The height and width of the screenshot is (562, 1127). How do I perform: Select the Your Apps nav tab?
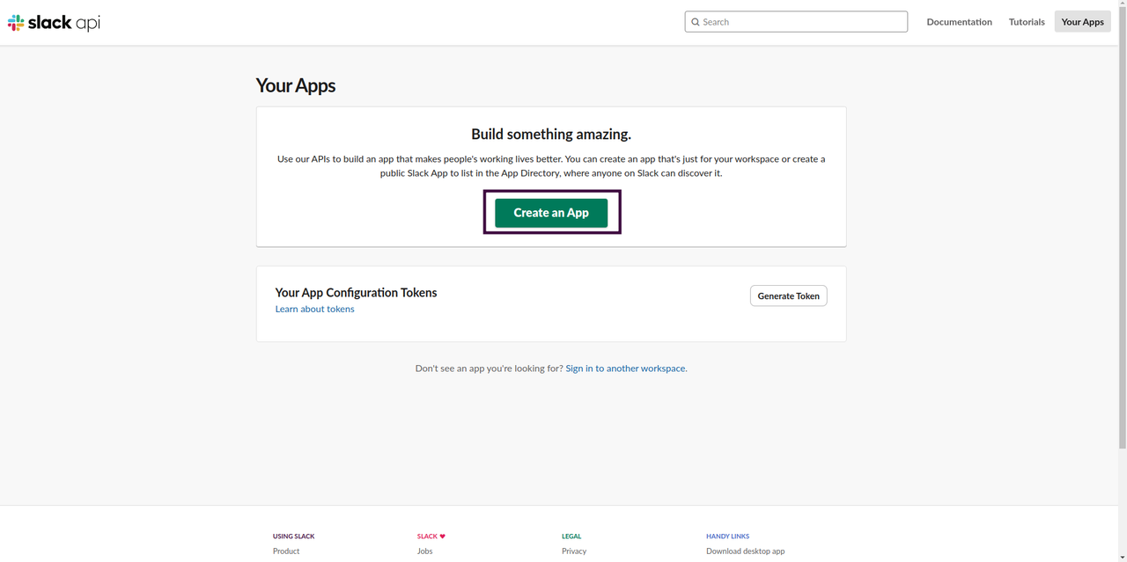1082,22
